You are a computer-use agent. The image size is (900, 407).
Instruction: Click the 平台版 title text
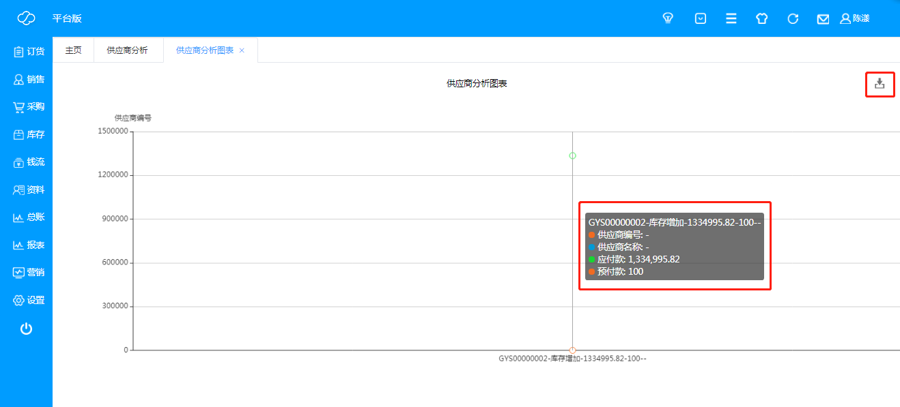click(67, 18)
